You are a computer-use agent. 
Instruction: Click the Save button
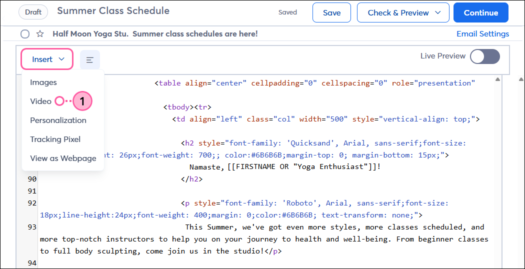[331, 12]
